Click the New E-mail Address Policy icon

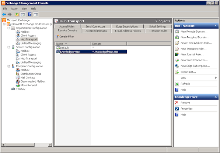[x=177, y=43]
